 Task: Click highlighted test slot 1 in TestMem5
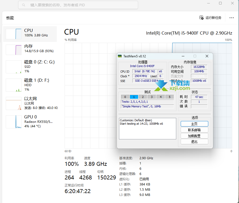click(134, 97)
